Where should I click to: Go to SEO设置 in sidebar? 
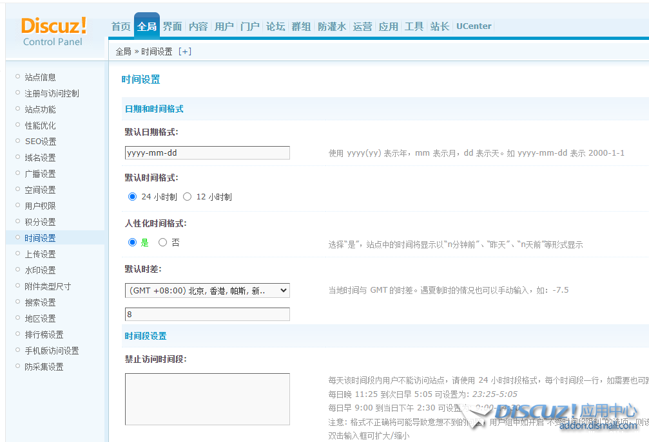click(40, 142)
